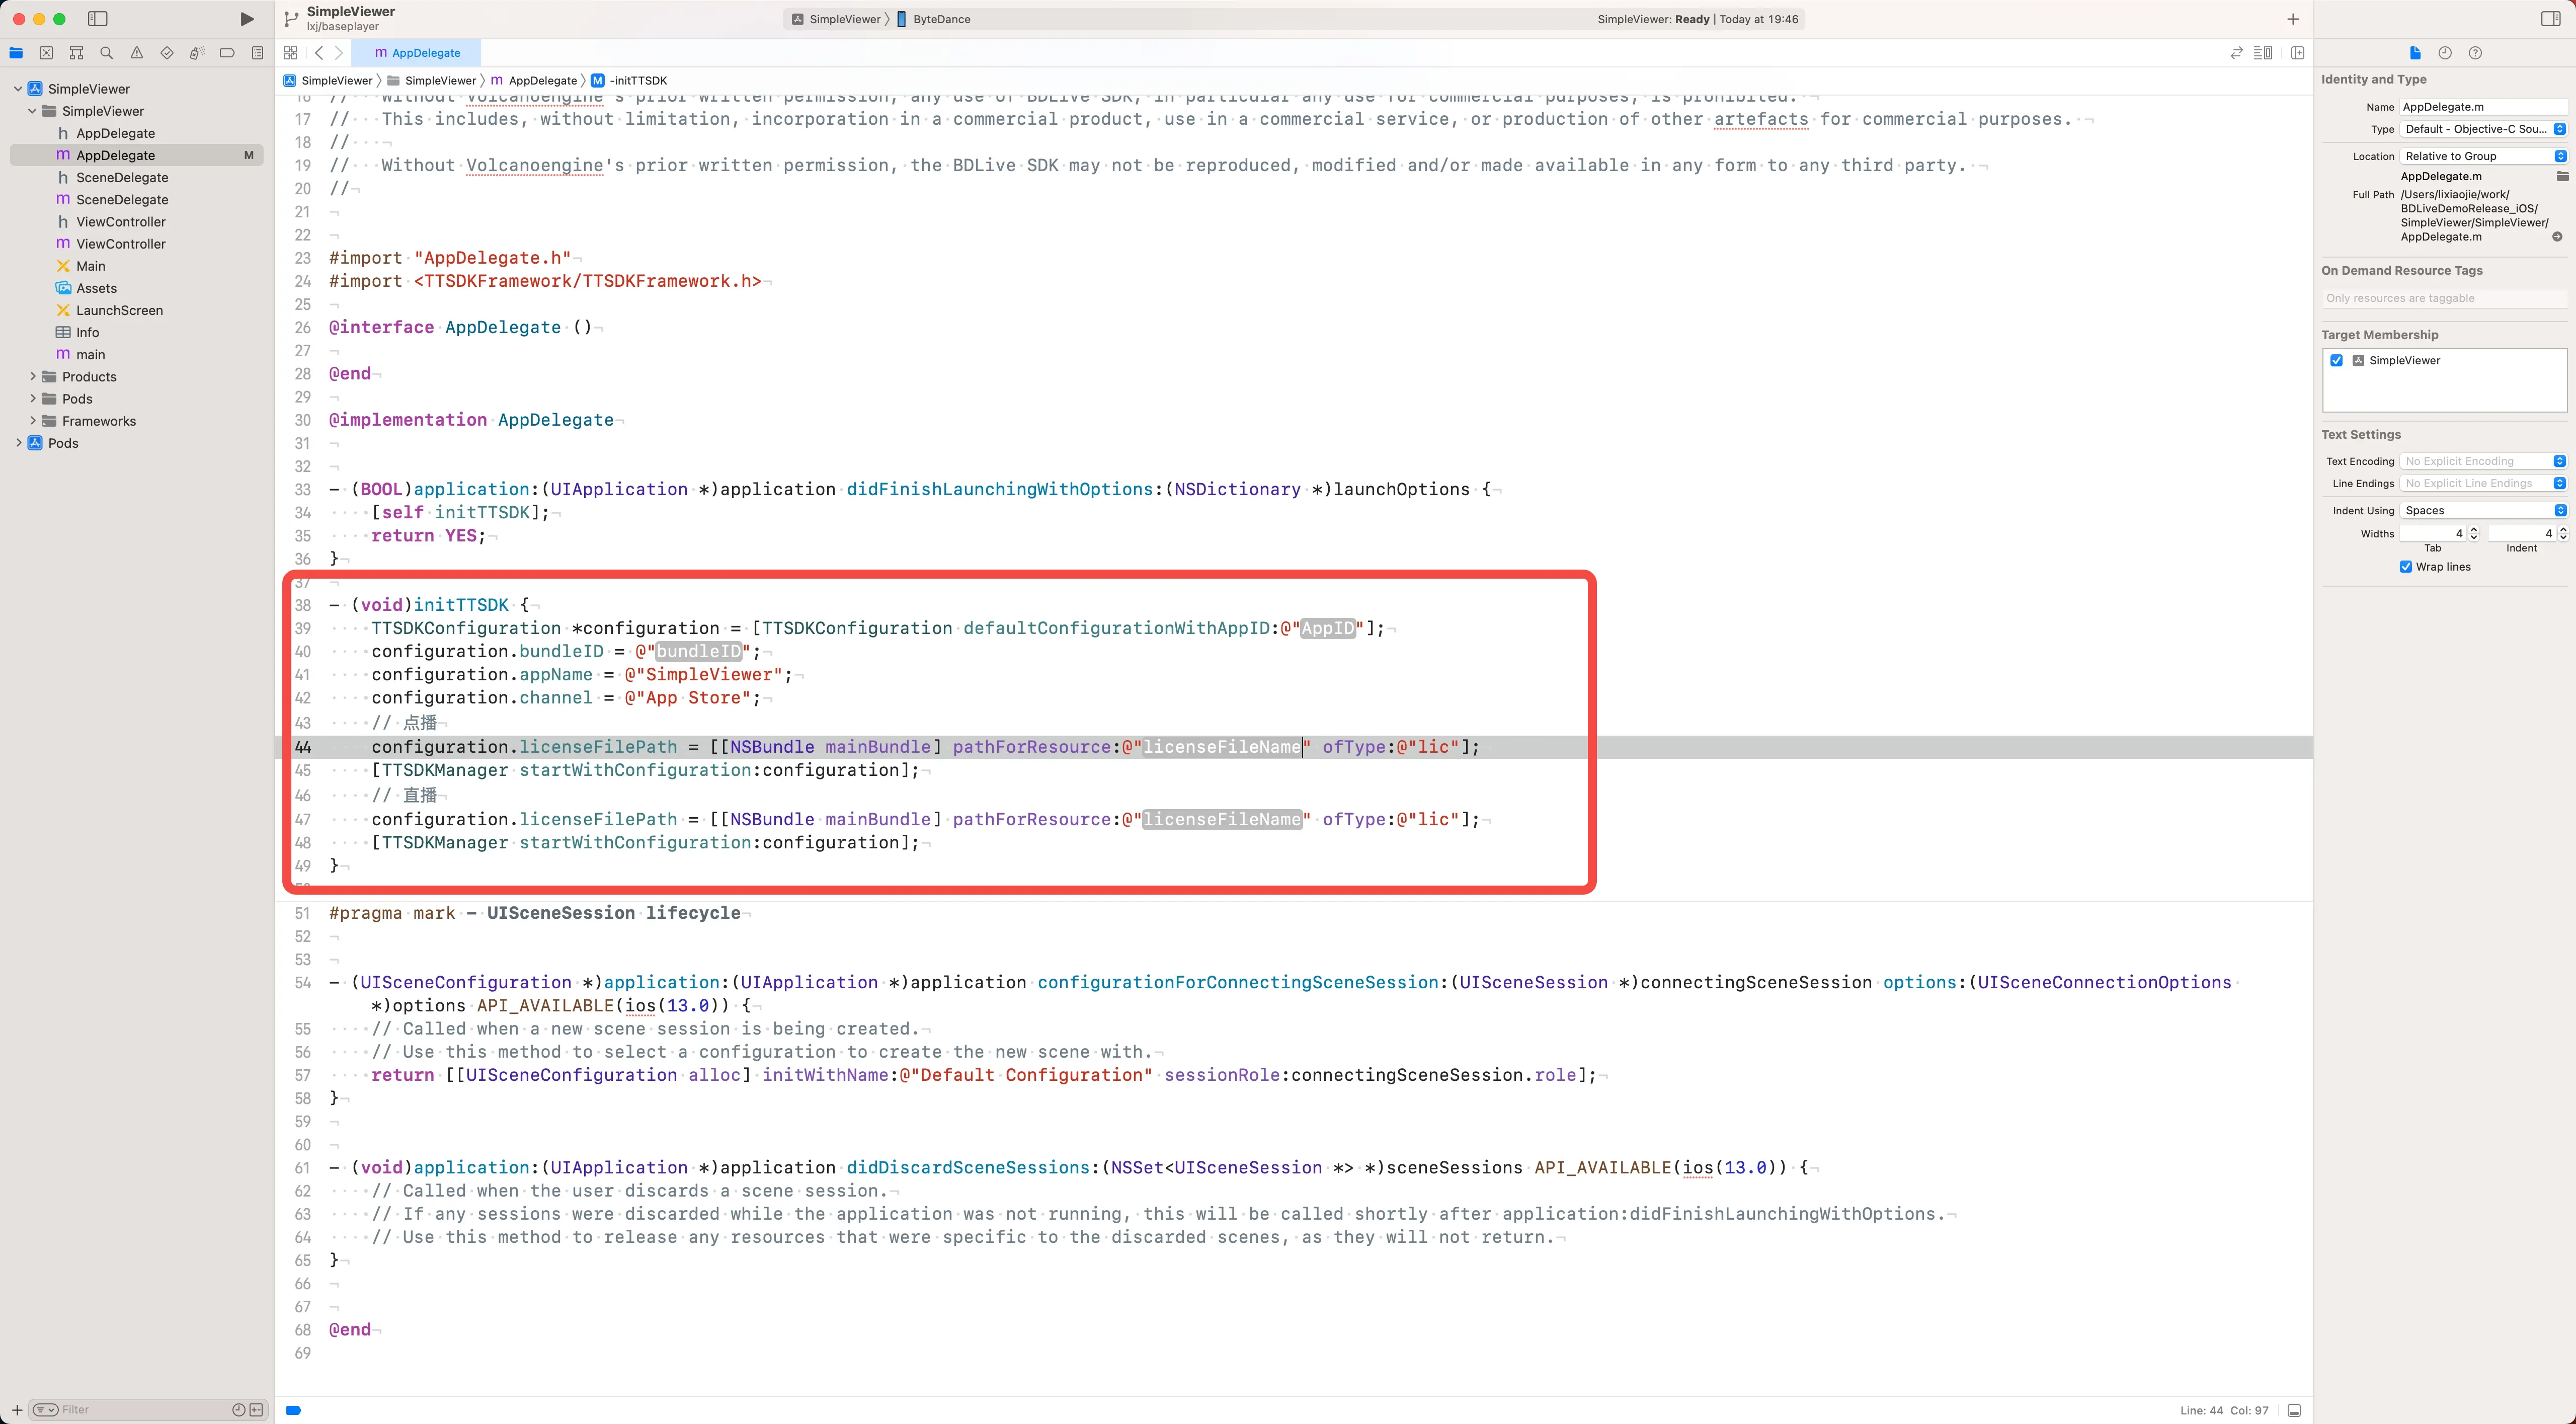Toggle SimpleViewer target membership checkbox
Screen dimensions: 2576x1424
pos(2337,361)
